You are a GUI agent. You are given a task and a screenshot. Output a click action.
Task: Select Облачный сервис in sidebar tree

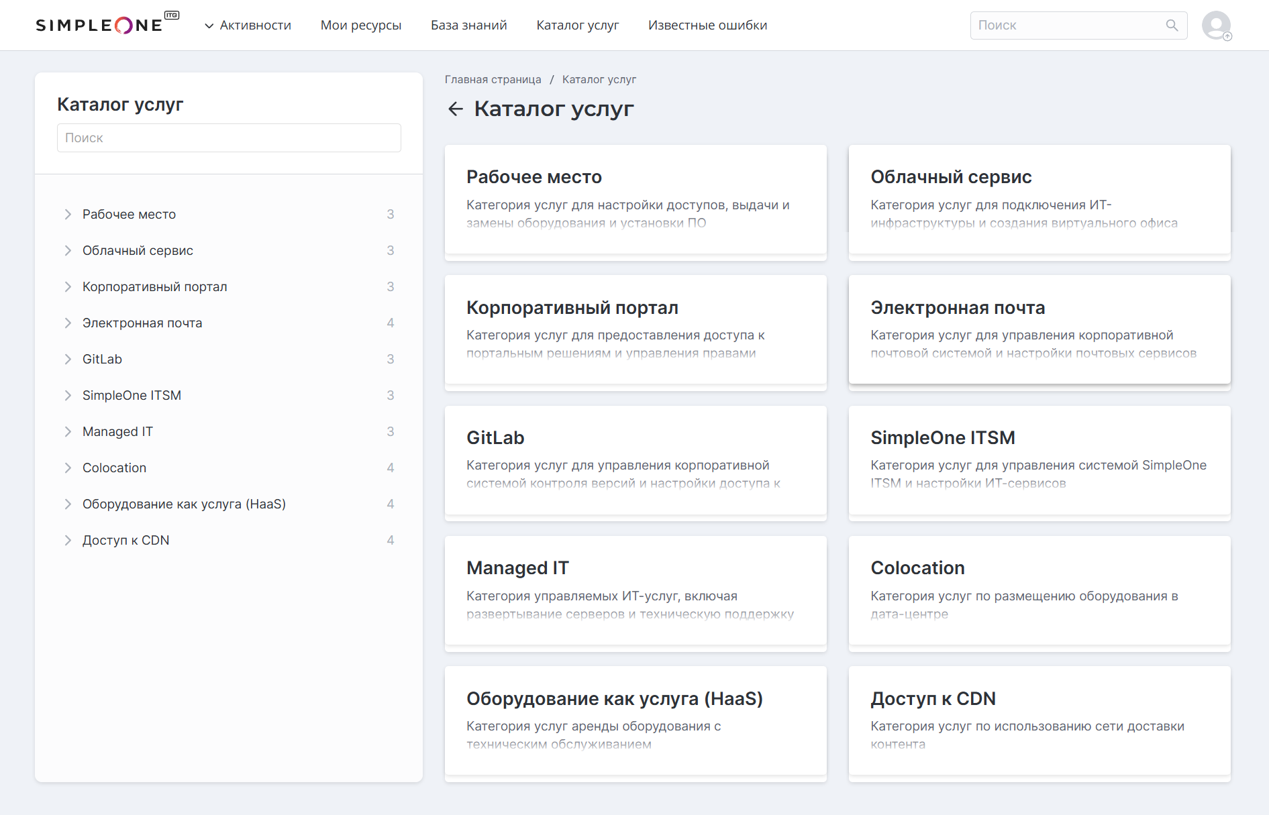[138, 250]
